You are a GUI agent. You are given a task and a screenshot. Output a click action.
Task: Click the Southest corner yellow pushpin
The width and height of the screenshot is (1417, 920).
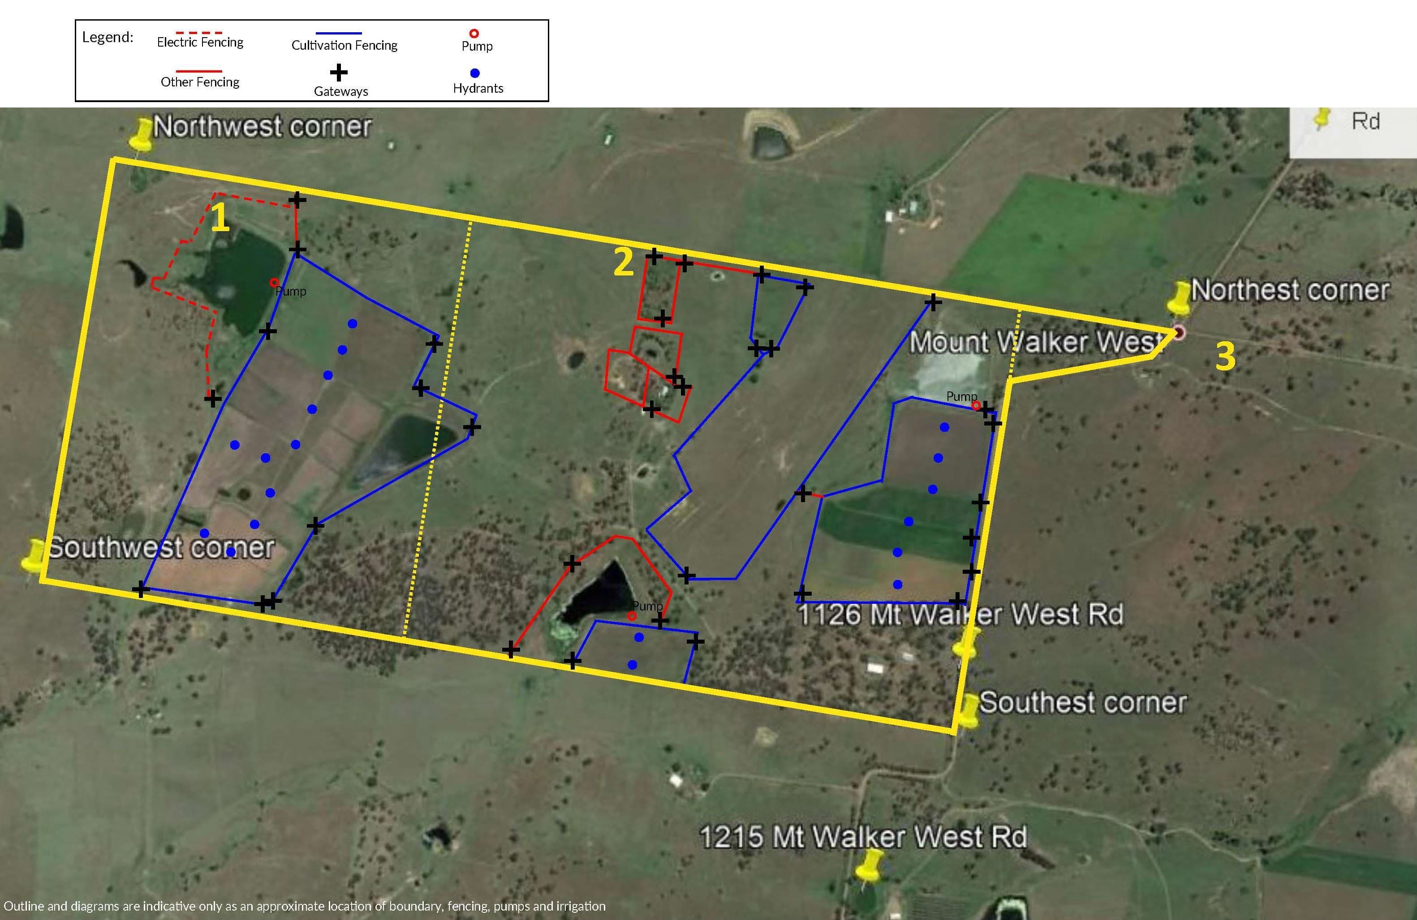pos(969,710)
